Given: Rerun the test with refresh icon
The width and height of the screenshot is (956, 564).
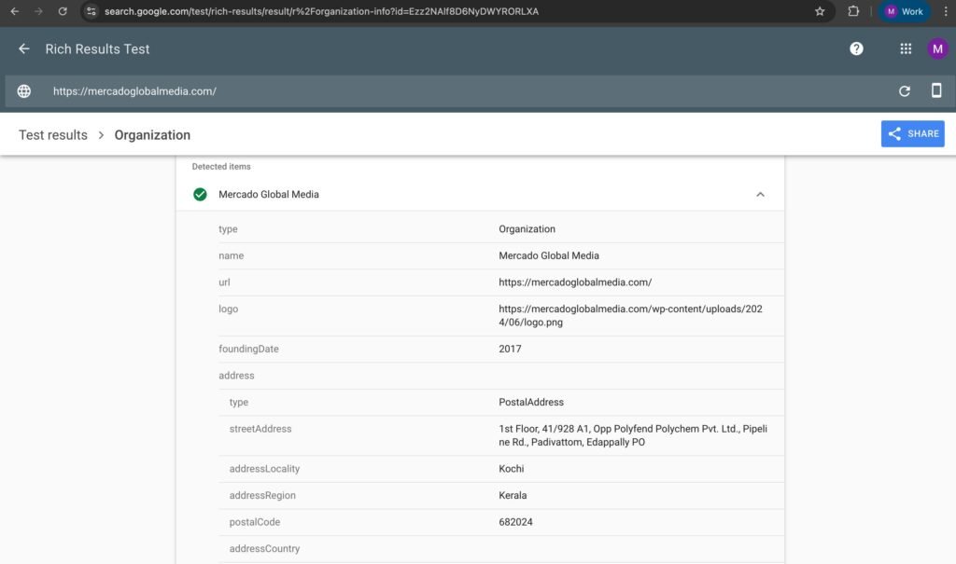Looking at the screenshot, I should [904, 91].
